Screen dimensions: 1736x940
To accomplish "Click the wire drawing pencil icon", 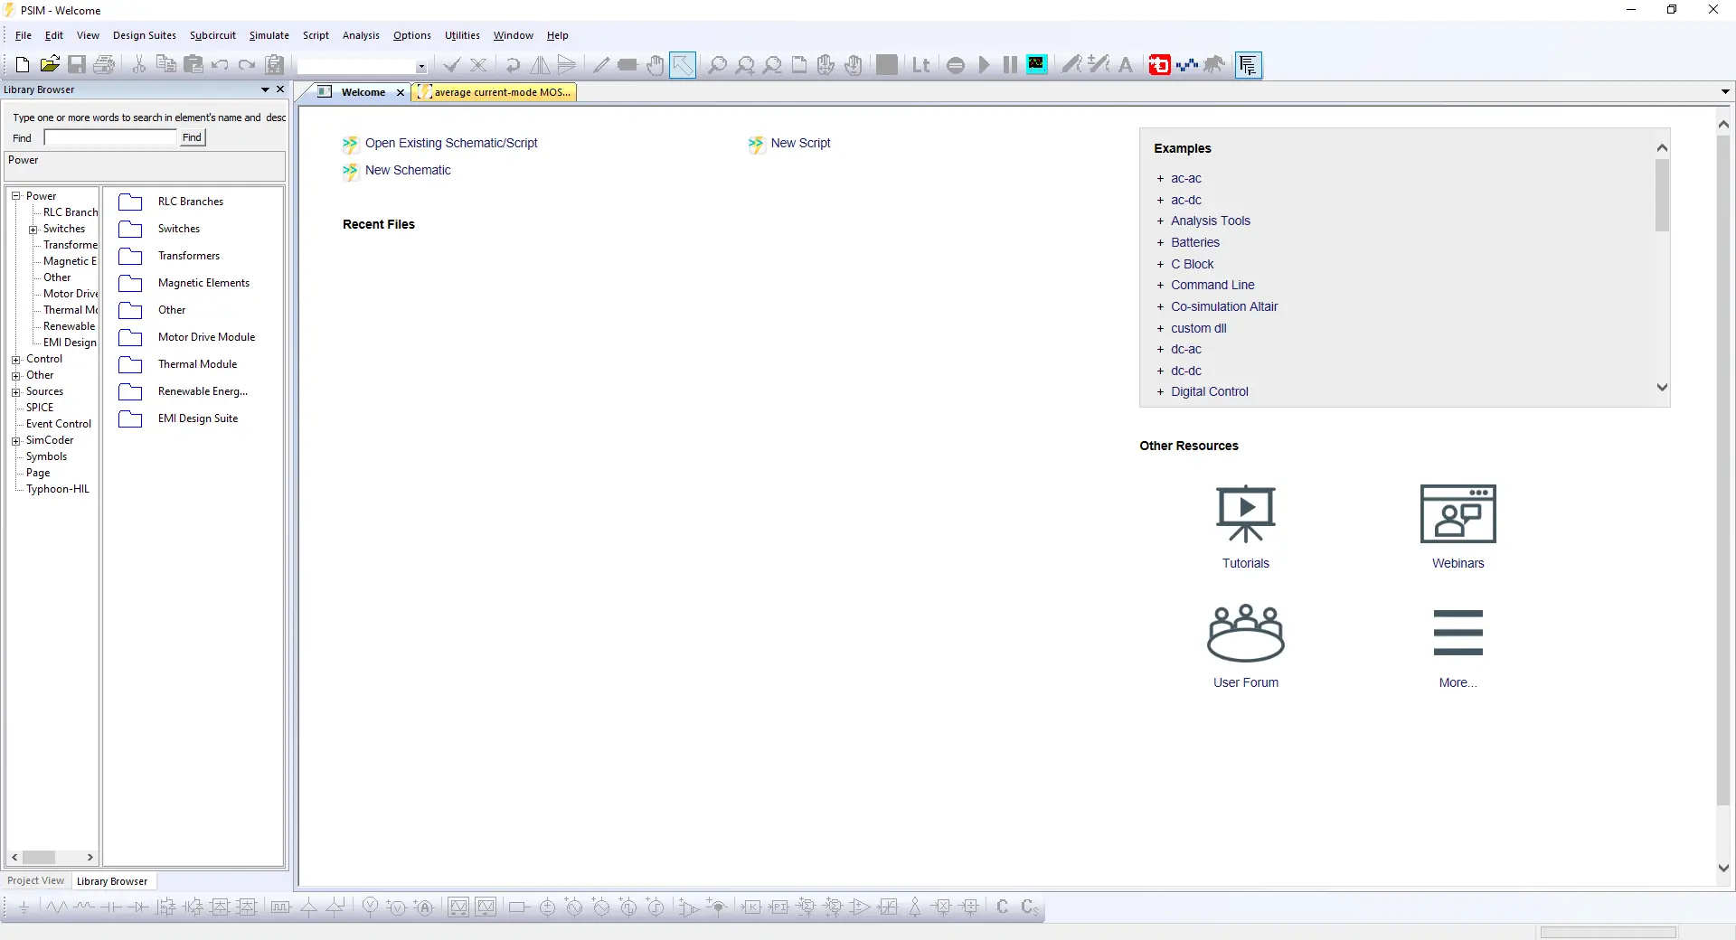I will tap(601, 64).
